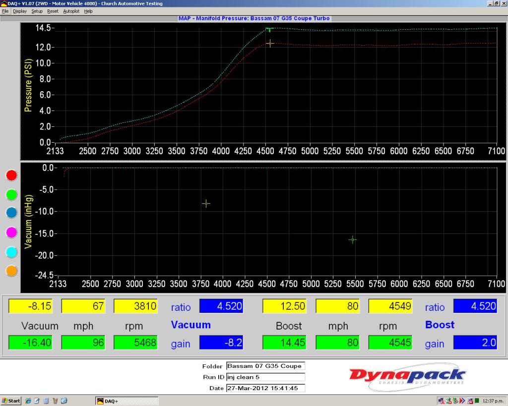Screen dimensions: 508x406
Task: Click the MAP Manifold Pressure graph title
Action: 254,18
